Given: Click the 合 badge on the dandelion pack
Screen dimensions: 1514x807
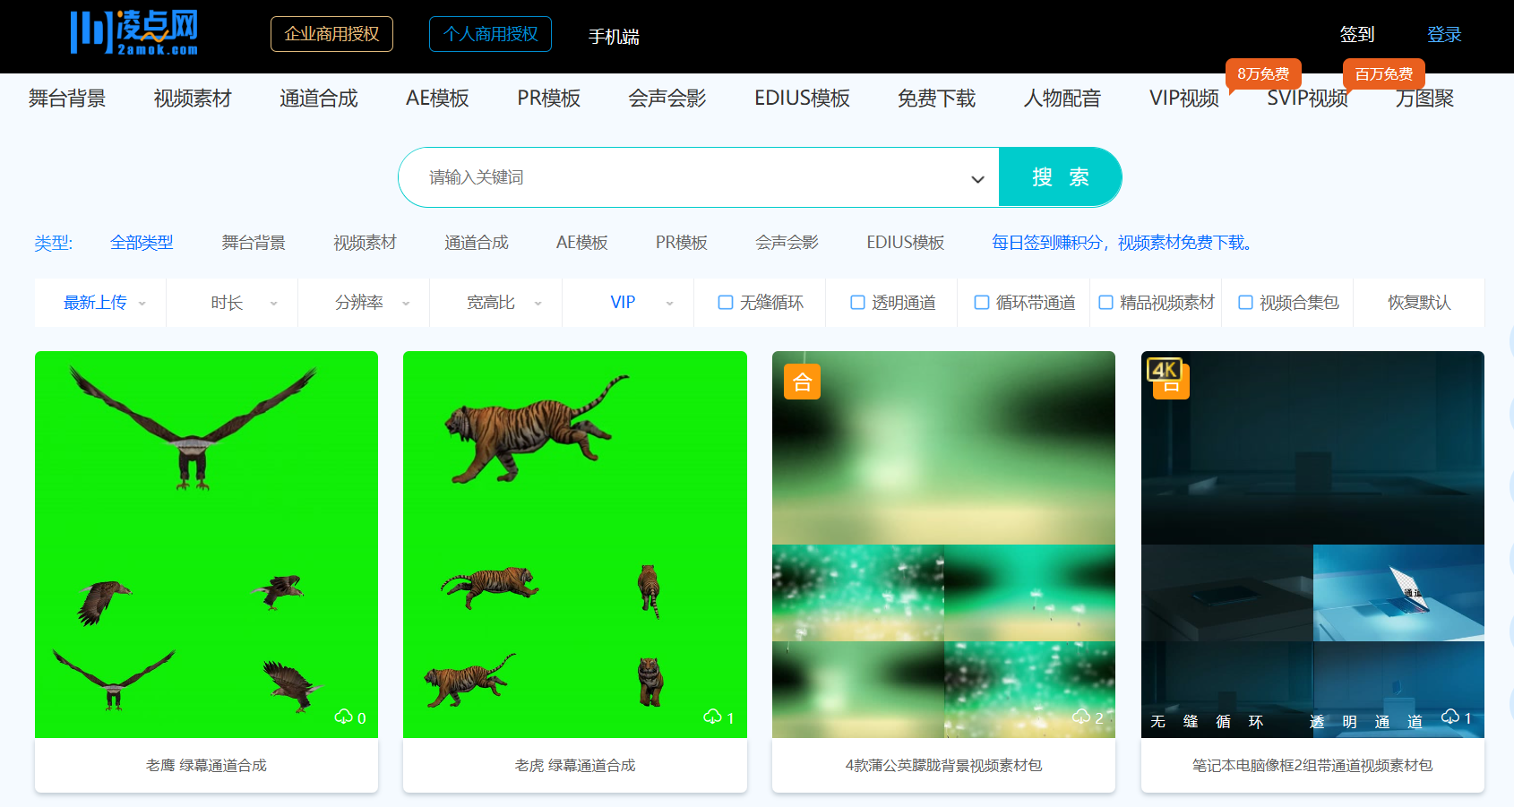Looking at the screenshot, I should point(802,381).
